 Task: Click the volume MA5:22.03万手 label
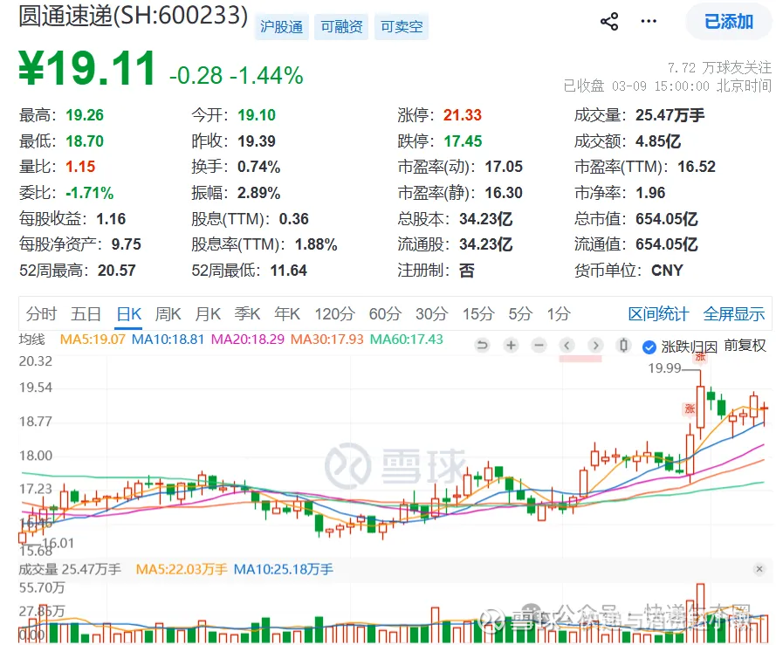(182, 569)
